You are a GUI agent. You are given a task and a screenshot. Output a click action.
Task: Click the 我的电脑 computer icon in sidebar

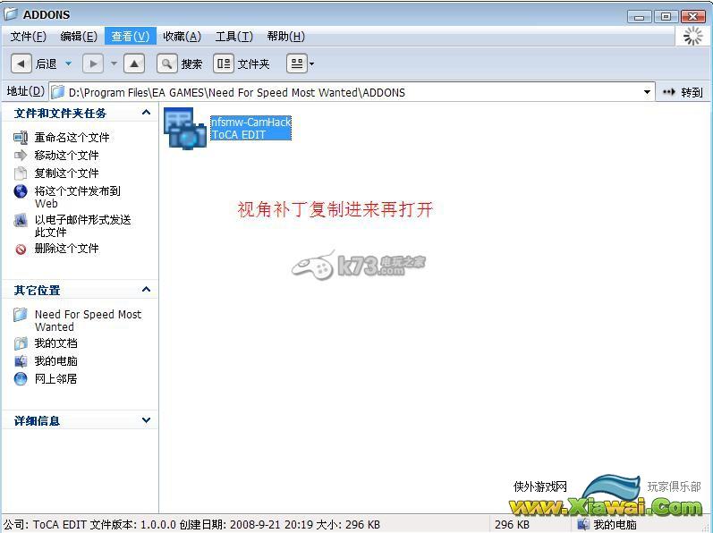pos(21,361)
